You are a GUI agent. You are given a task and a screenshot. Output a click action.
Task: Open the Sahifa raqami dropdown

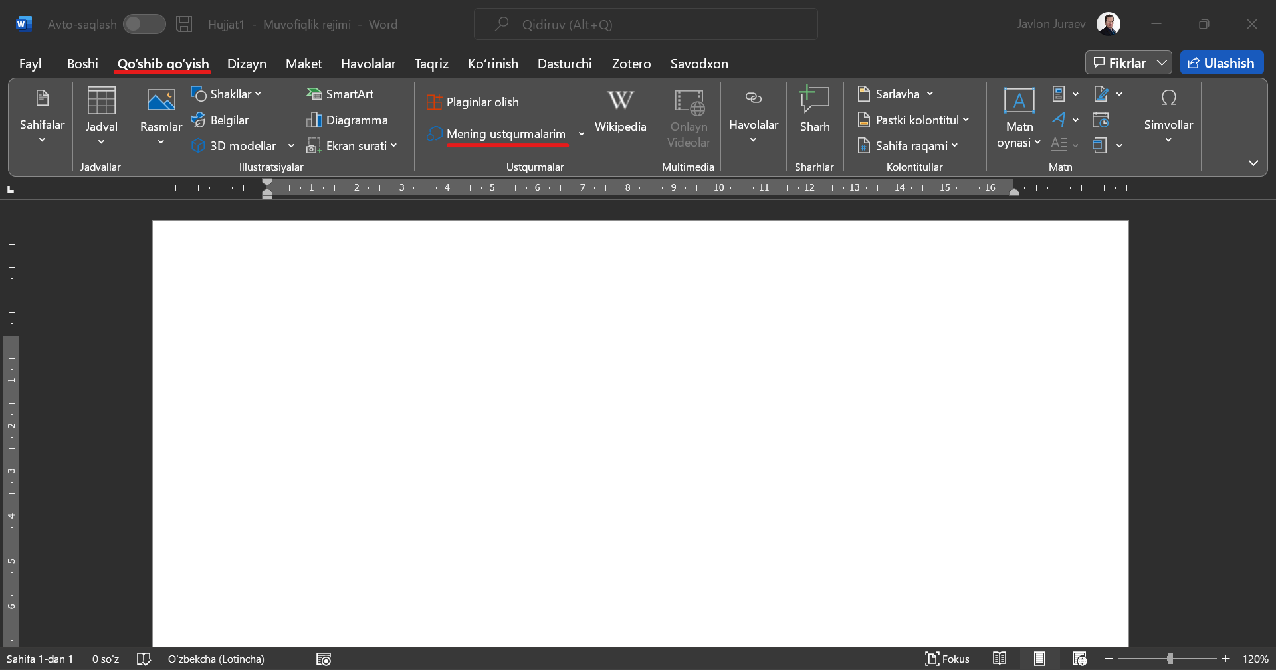click(908, 146)
